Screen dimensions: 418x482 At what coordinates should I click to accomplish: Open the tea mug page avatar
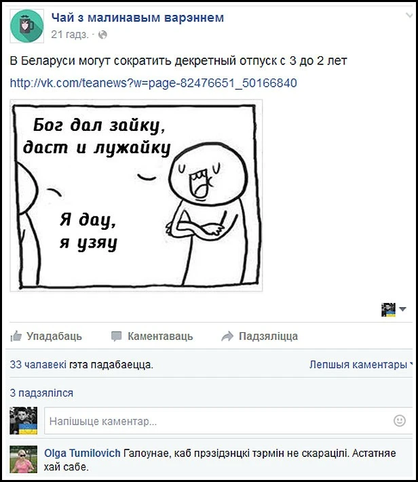click(x=26, y=26)
